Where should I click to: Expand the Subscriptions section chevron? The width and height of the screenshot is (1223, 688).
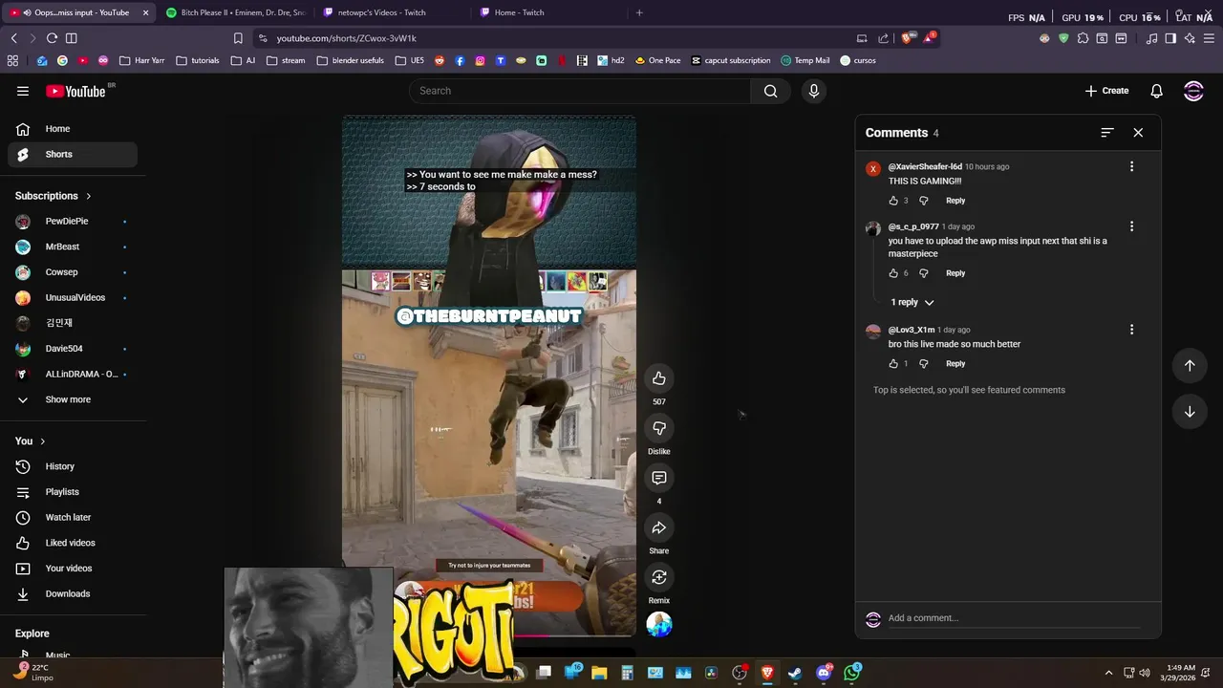[89, 196]
